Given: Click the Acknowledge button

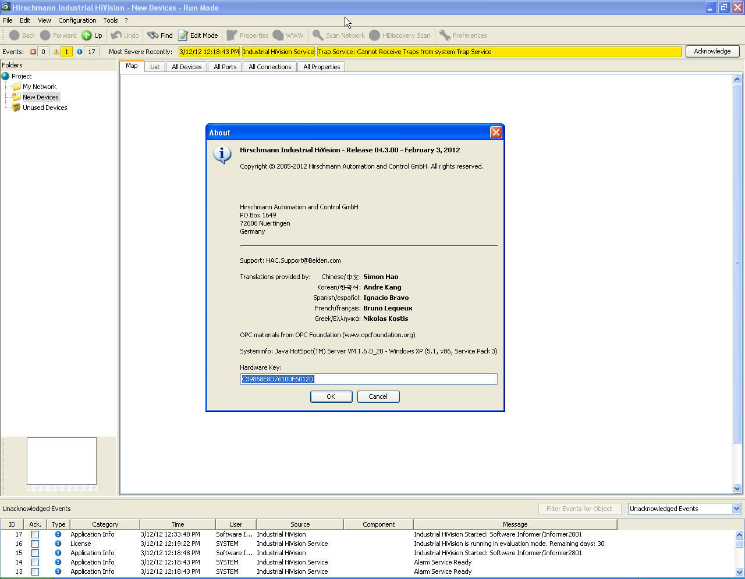Looking at the screenshot, I should pos(712,51).
